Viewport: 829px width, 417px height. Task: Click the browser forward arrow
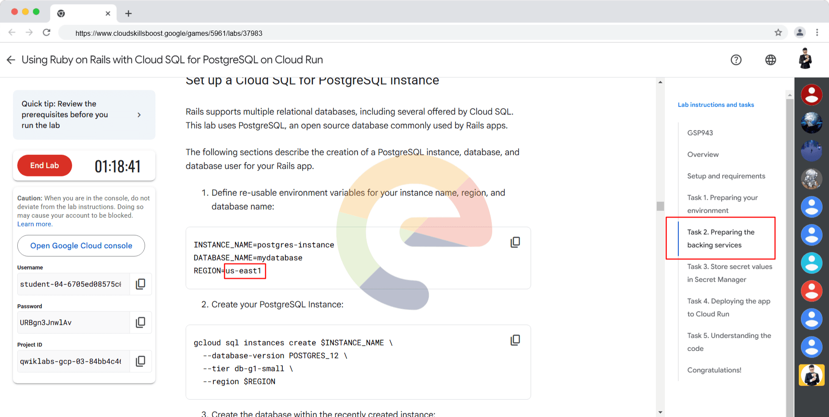[29, 32]
